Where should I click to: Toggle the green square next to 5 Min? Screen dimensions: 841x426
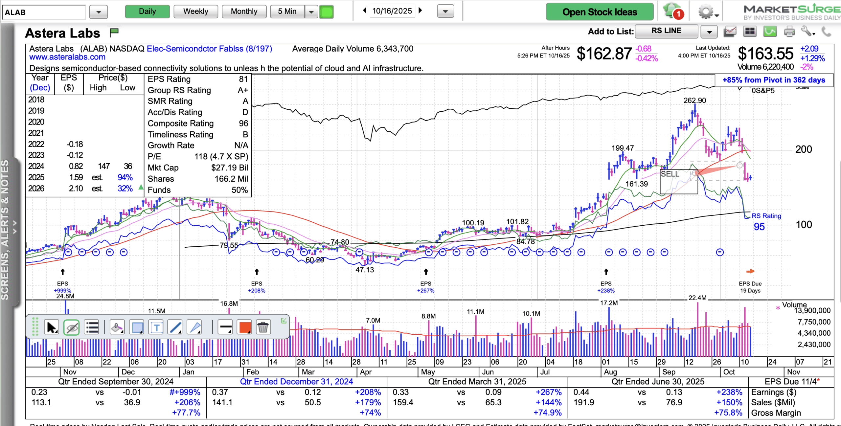pos(326,12)
